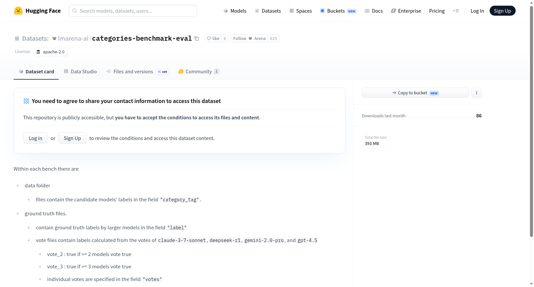Switch to the Dataset card tab
This screenshot has height=287, width=534.
36,72
